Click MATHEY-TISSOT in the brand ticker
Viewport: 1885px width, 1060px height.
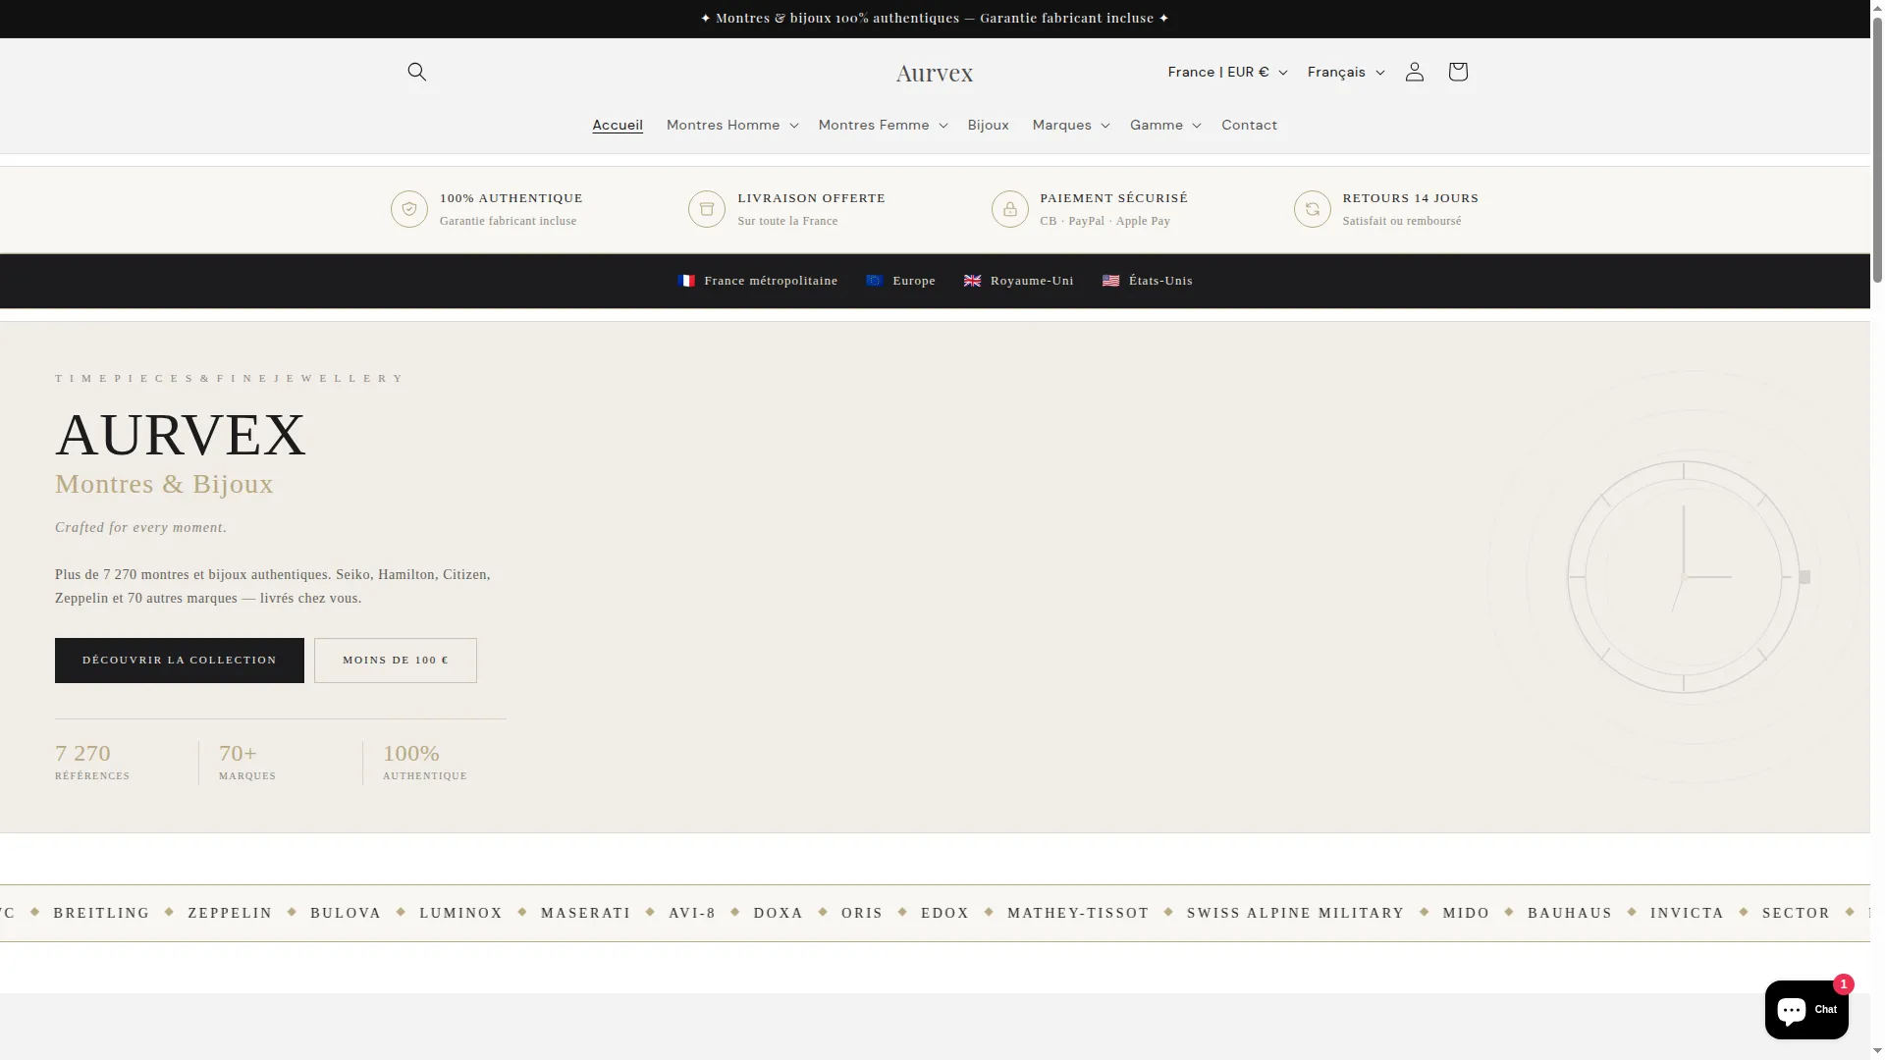(1078, 913)
